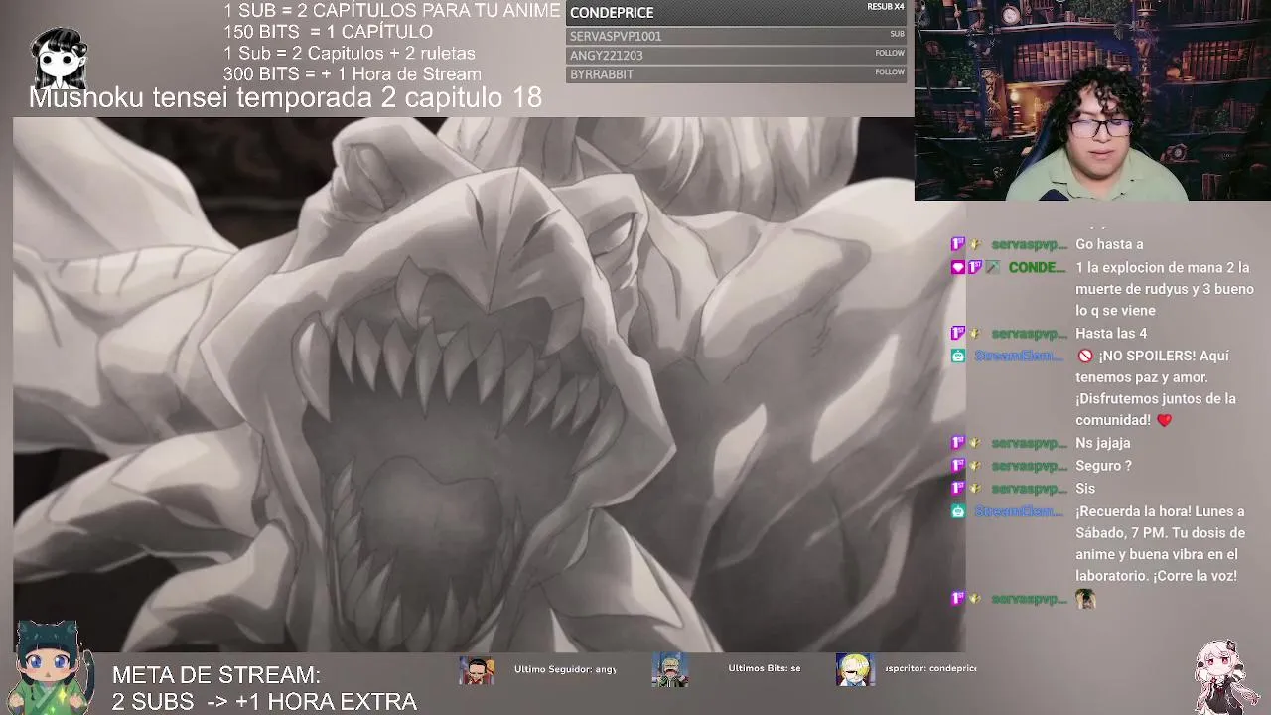Click the SUB tag on the SERVASPVP1001 row
This screenshot has width=1271, height=715.
pos(897,34)
